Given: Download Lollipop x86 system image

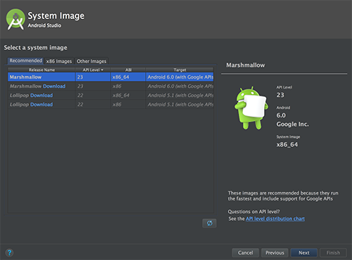Looking at the screenshot, I should click(x=42, y=105).
